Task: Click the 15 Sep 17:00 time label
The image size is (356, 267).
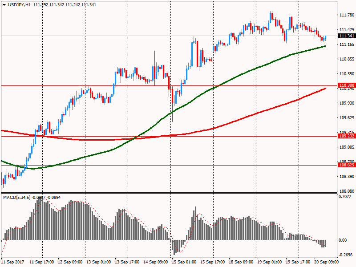Action: click(x=213, y=262)
